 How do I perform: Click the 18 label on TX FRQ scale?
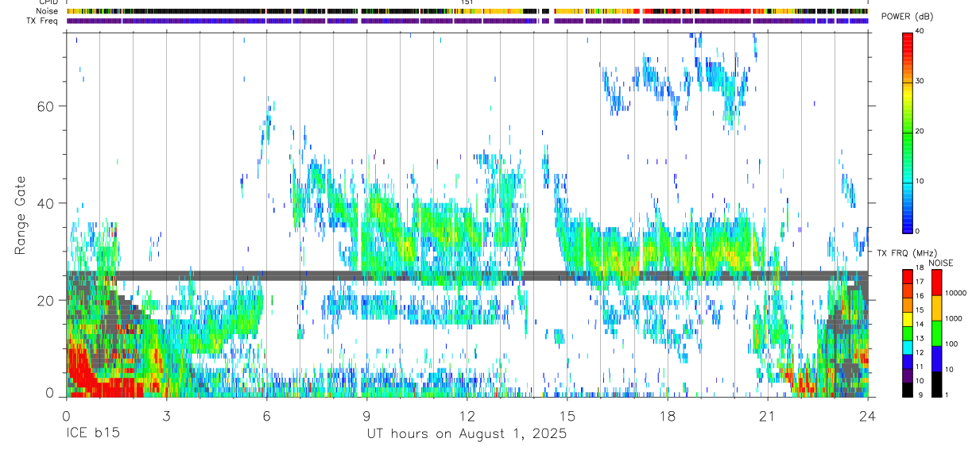(x=920, y=268)
